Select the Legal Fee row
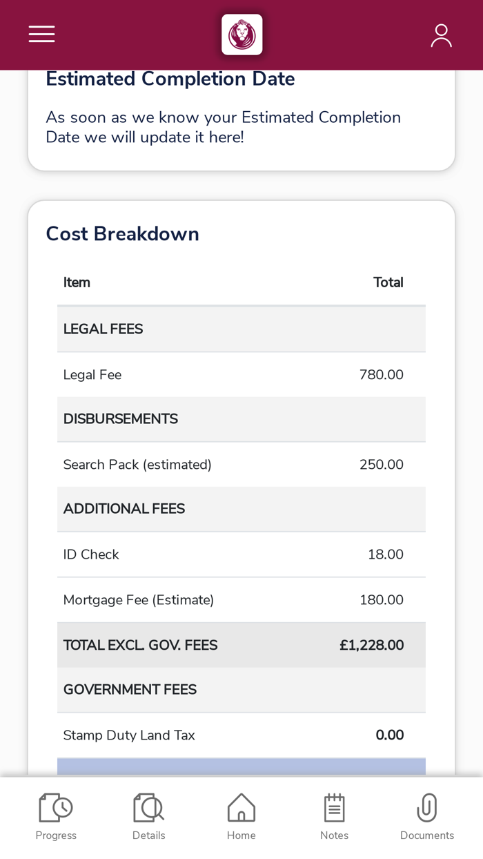The width and height of the screenshot is (483, 859). tap(241, 375)
